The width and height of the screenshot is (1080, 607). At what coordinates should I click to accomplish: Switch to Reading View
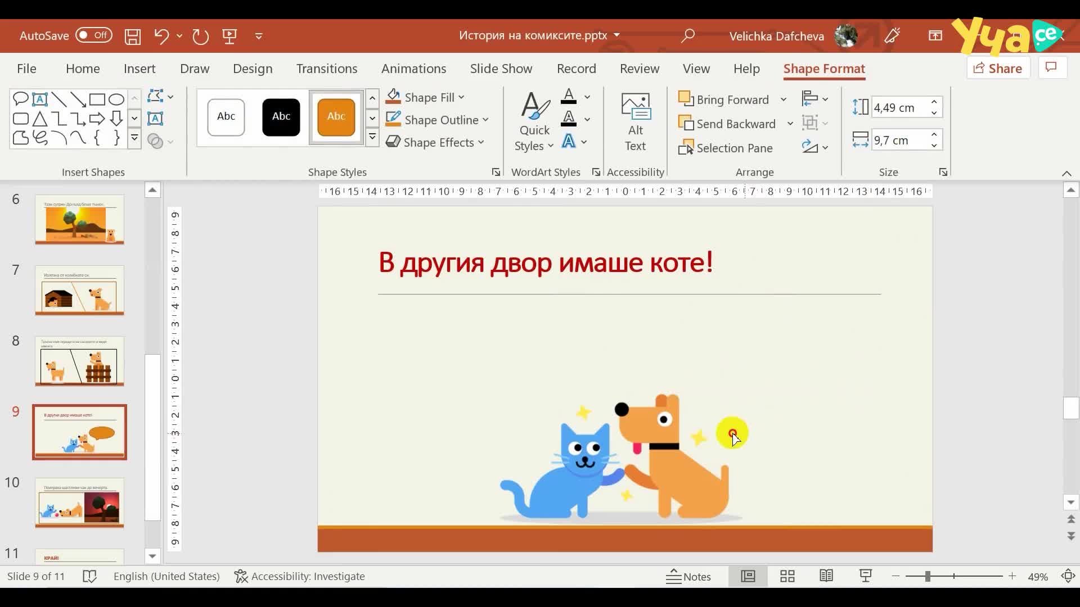tap(826, 576)
